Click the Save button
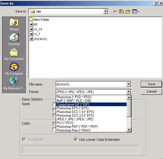This screenshot has height=159, width=163. [151, 84]
